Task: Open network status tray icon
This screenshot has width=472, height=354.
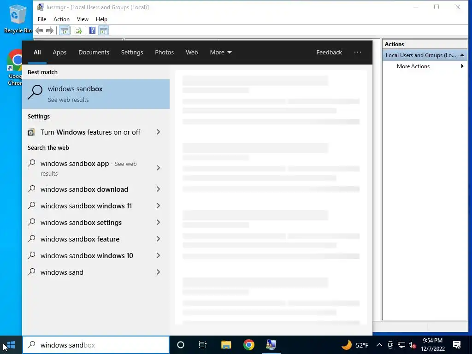Action: tap(401, 345)
